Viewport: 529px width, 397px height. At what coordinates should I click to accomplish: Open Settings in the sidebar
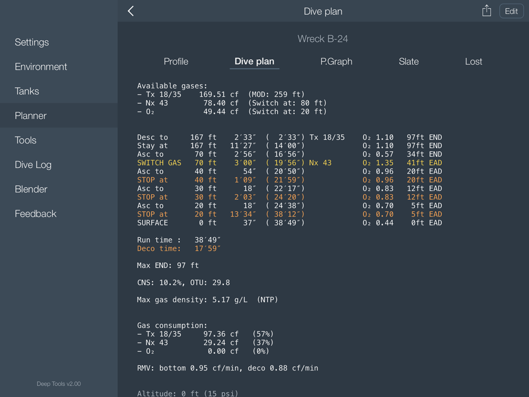tap(32, 42)
